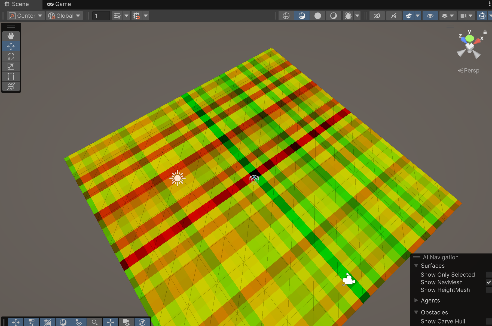Toggle scene gizmos display
The width and height of the screenshot is (492, 326).
[482, 16]
